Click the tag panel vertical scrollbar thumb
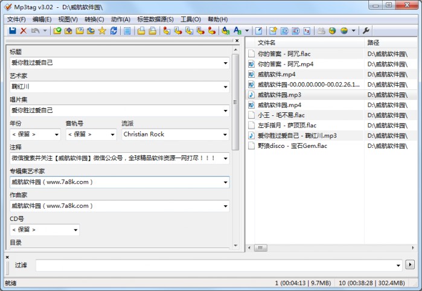 [235, 102]
